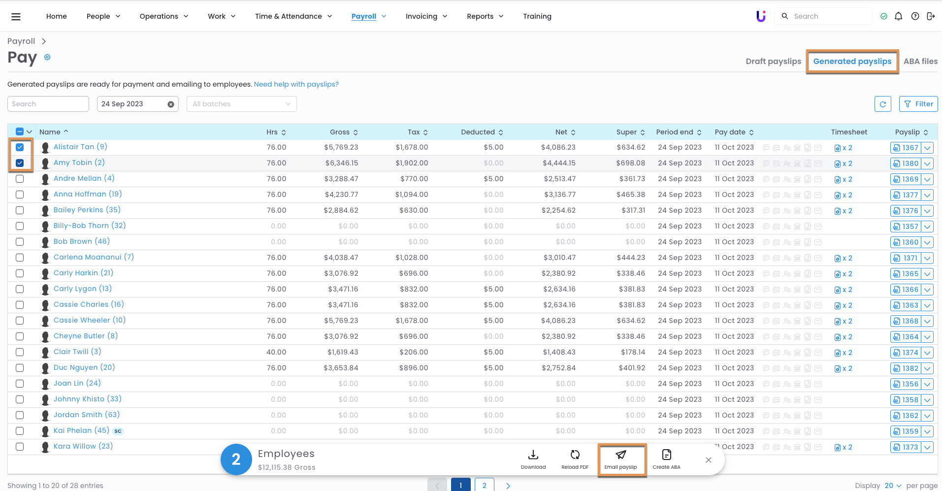Screen dimensions: 942x491
Task: Select the Andre Mellan row checkbox
Action: 20,179
